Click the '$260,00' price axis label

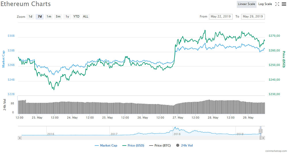click(x=274, y=50)
